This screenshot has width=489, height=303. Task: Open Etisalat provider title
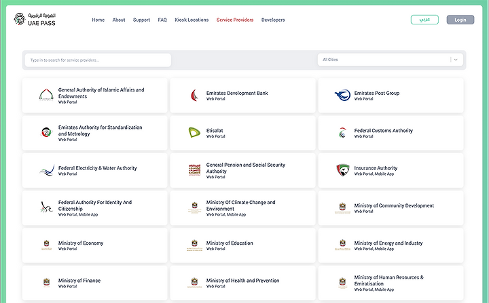215,130
